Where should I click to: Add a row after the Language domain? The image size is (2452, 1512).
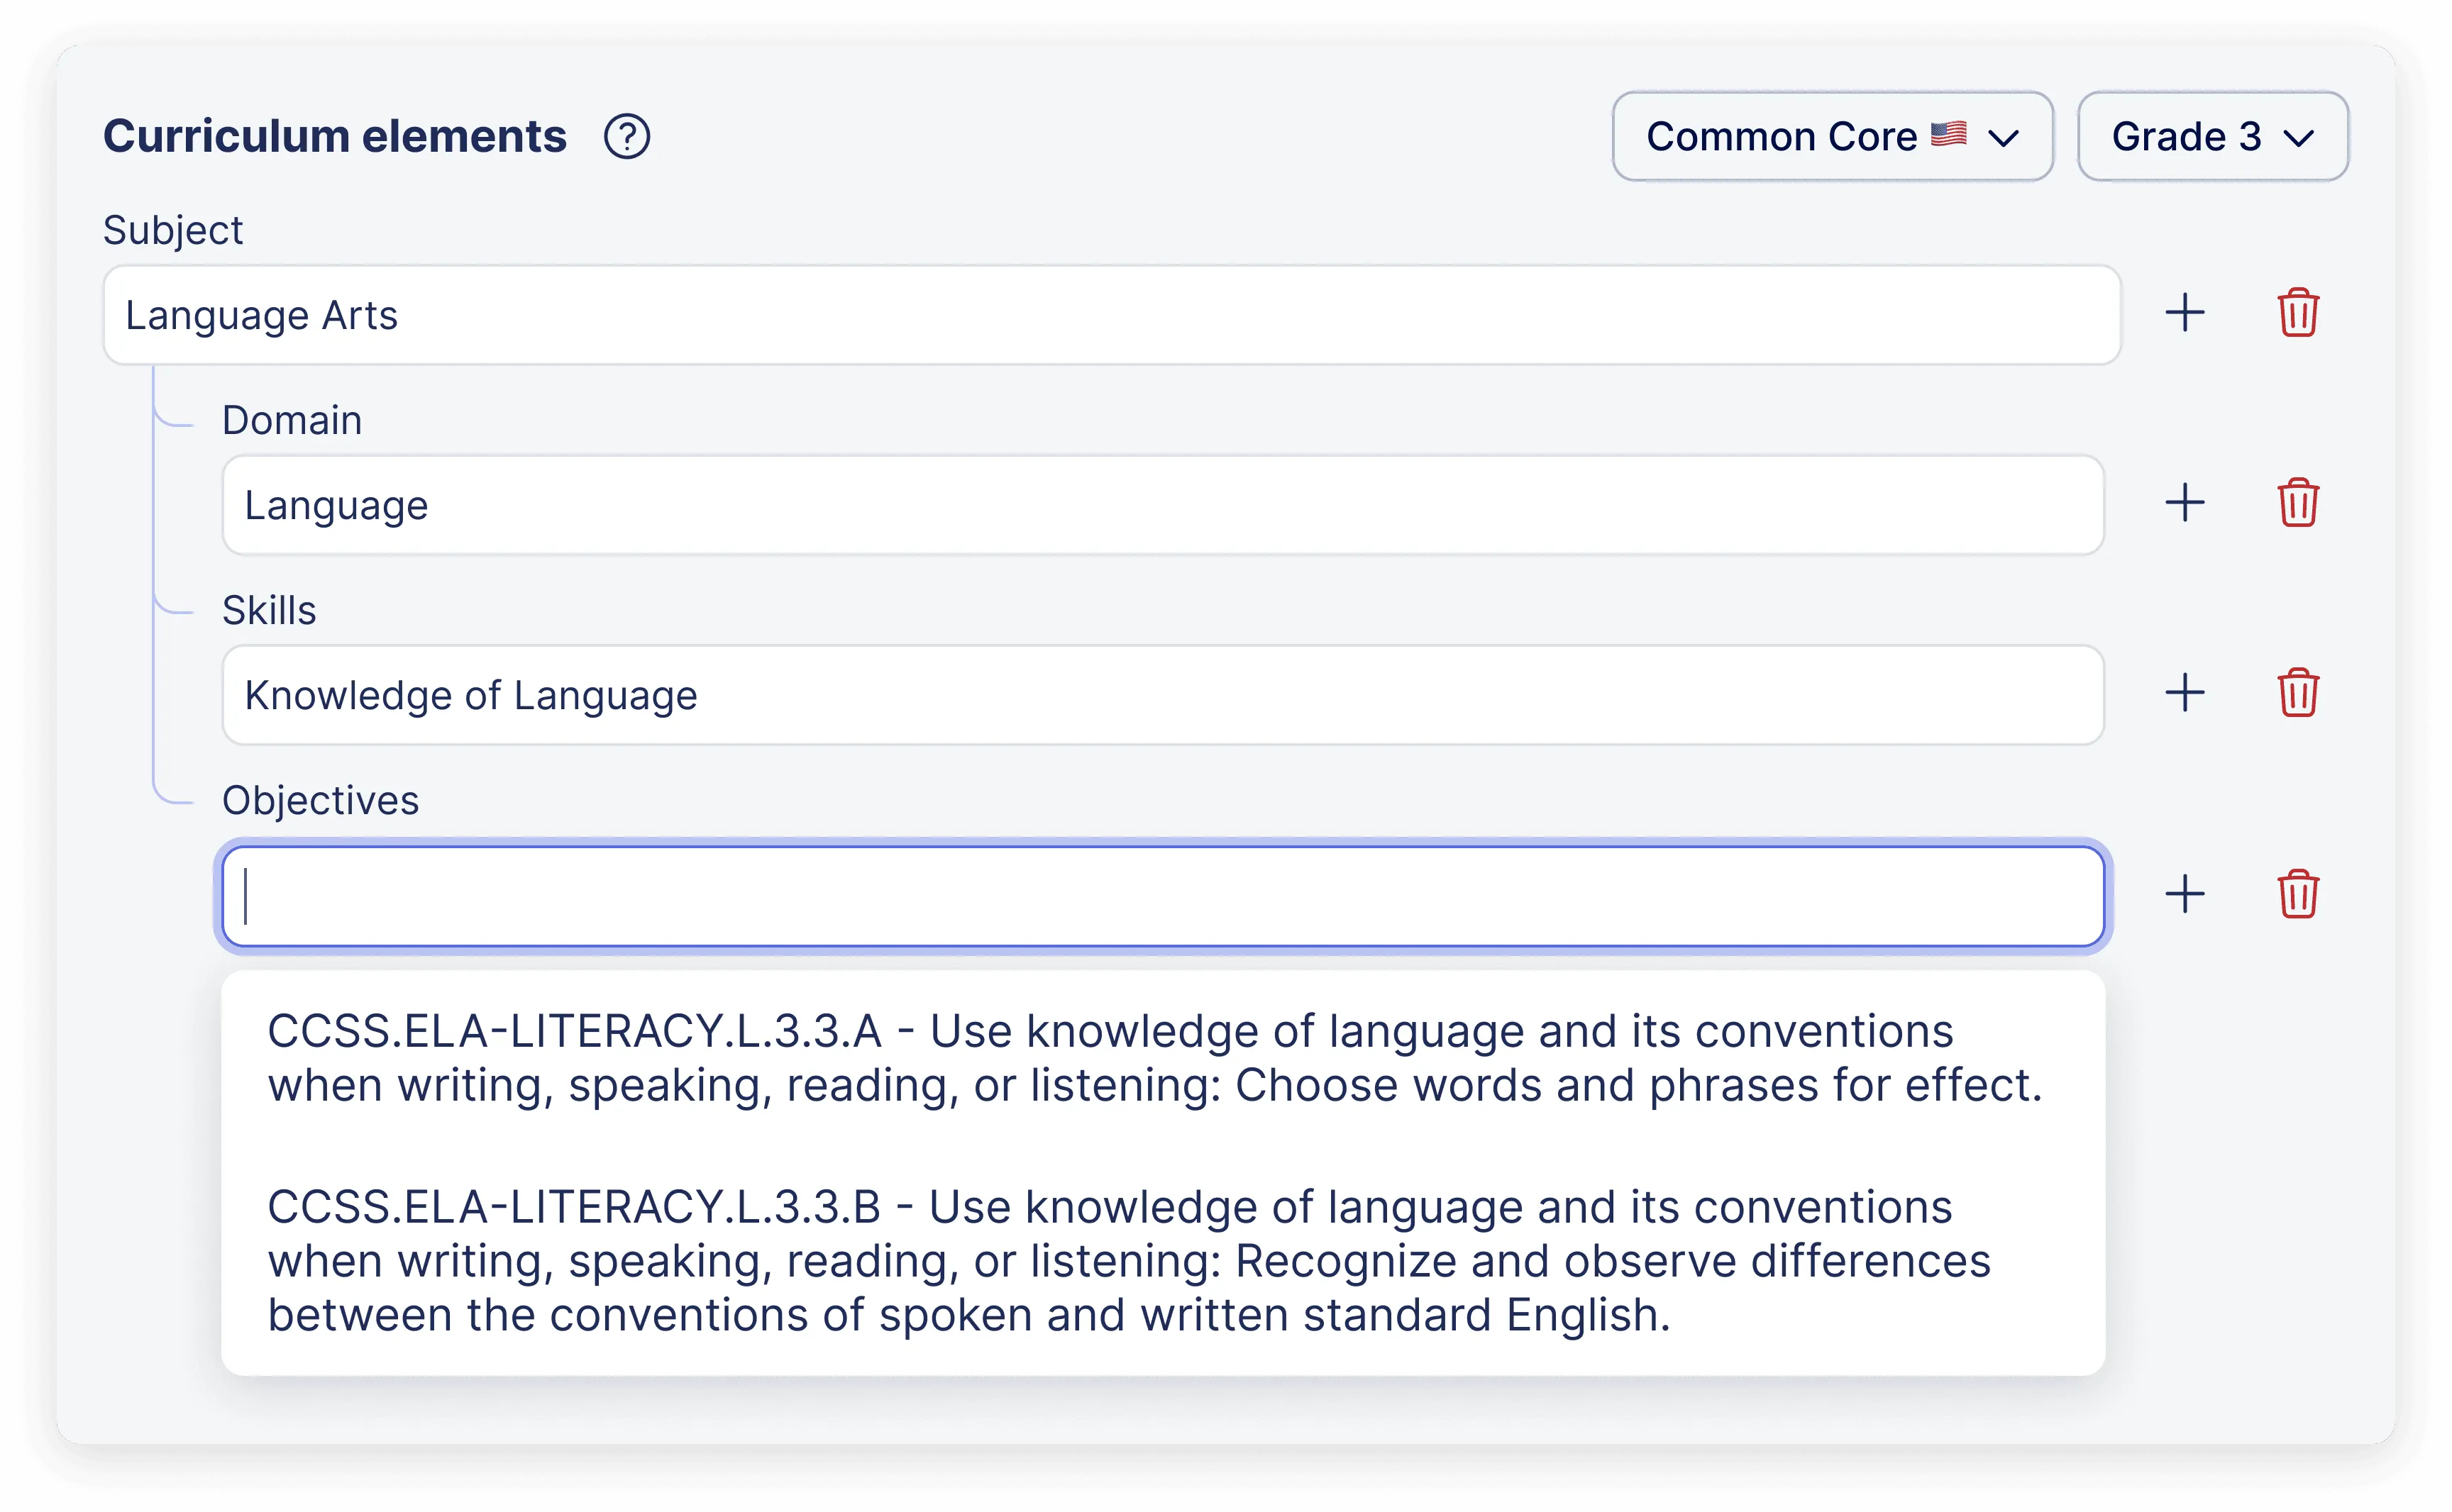(x=2185, y=503)
